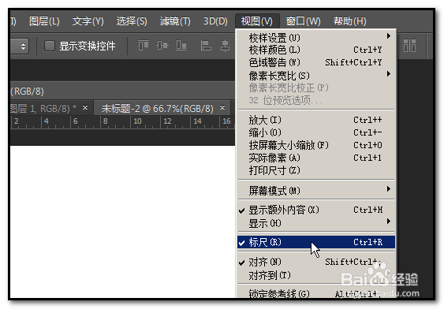Click align vertical centers icon

(x=162, y=45)
